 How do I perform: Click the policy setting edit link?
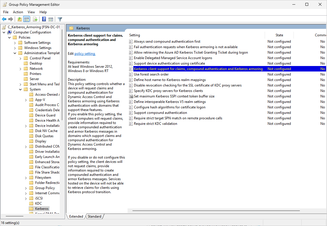(85, 54)
